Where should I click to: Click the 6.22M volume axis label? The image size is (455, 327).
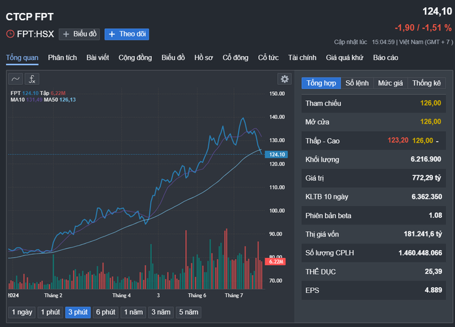[275, 262]
